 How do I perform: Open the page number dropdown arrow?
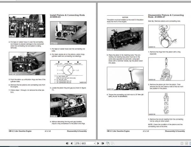pyautogui.click(x=95, y=143)
